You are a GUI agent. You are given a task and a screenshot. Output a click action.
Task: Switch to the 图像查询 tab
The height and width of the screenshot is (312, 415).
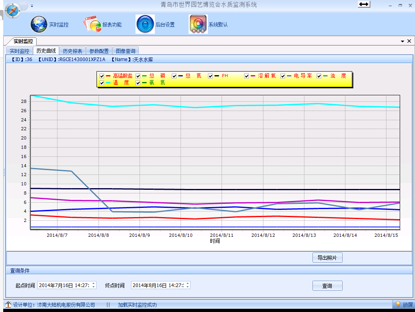click(125, 51)
